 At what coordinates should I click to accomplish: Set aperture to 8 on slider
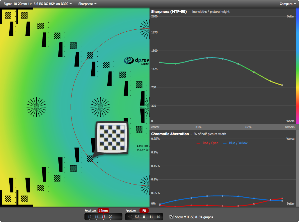[144, 217]
